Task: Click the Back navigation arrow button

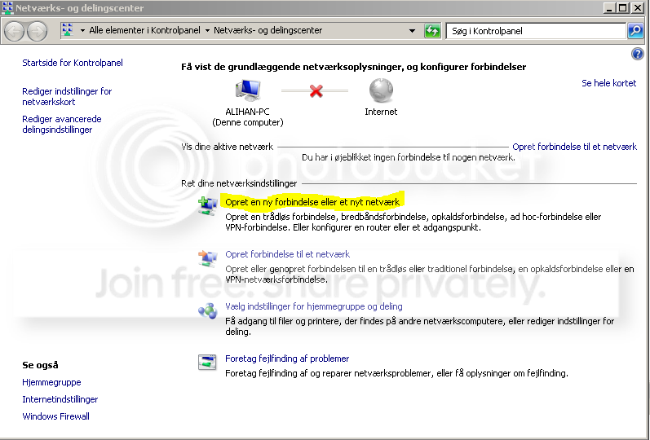Action: click(x=14, y=31)
